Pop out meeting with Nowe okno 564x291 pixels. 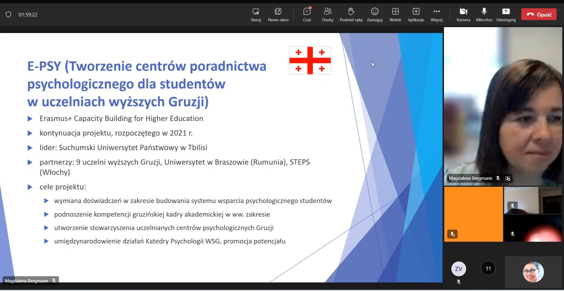pyautogui.click(x=278, y=14)
